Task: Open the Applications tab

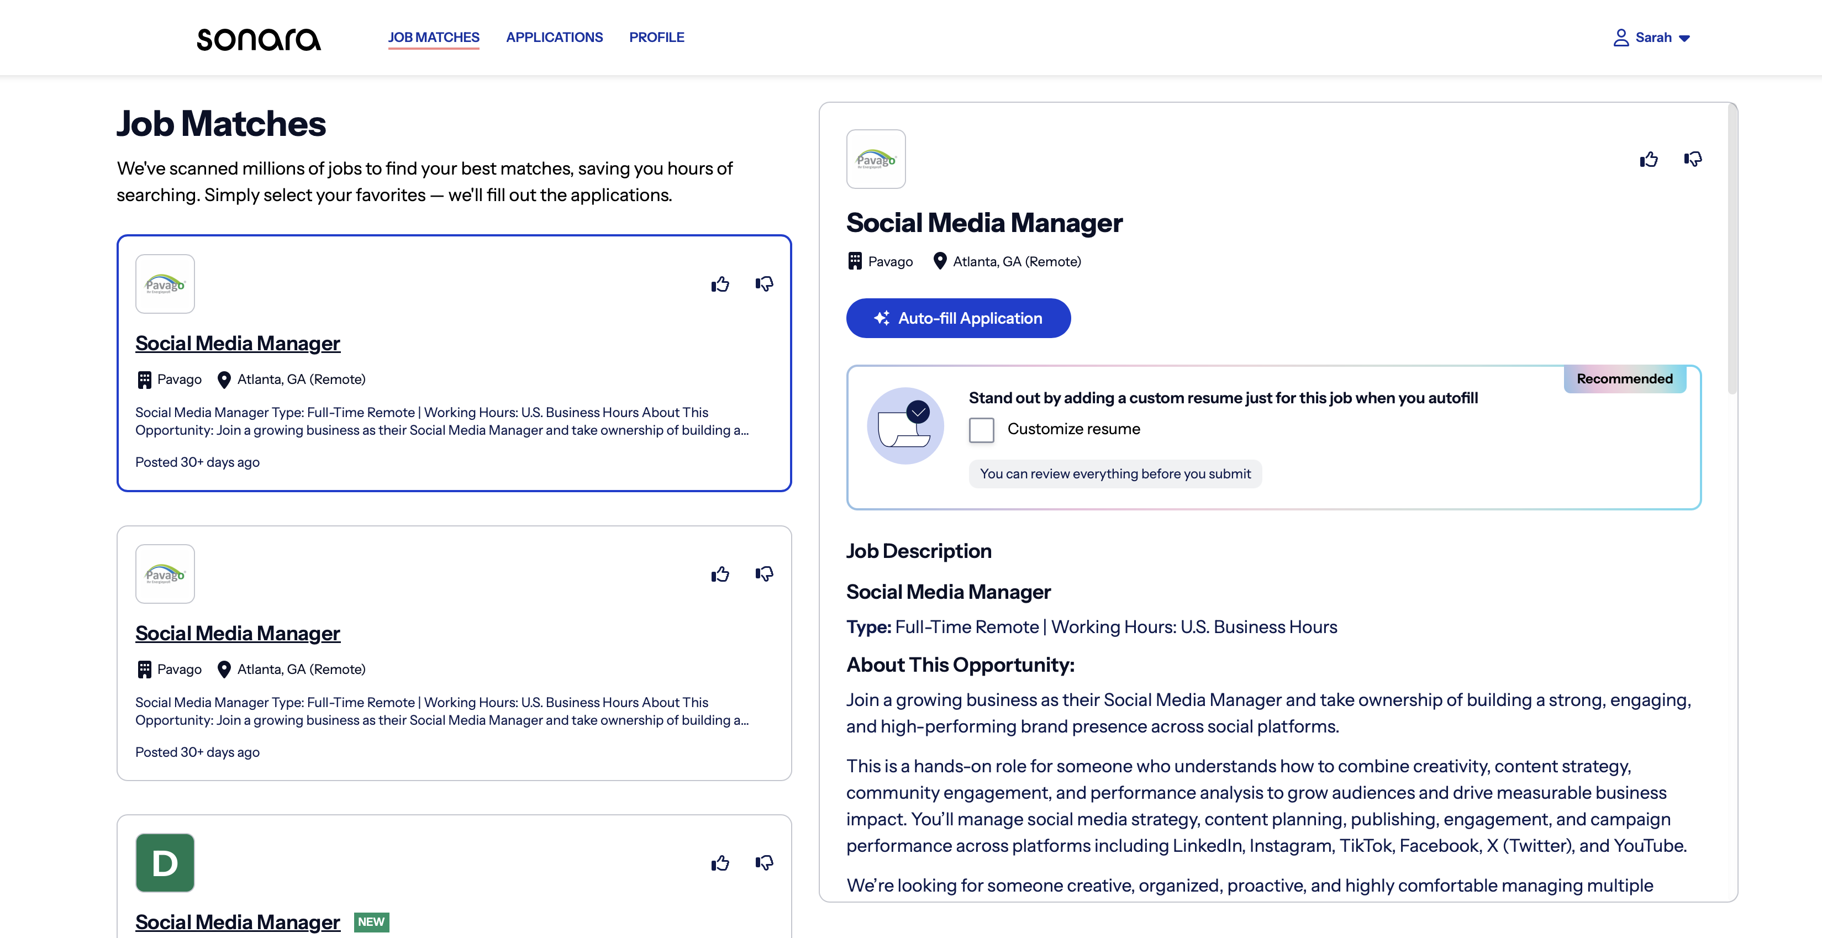Action: click(555, 38)
